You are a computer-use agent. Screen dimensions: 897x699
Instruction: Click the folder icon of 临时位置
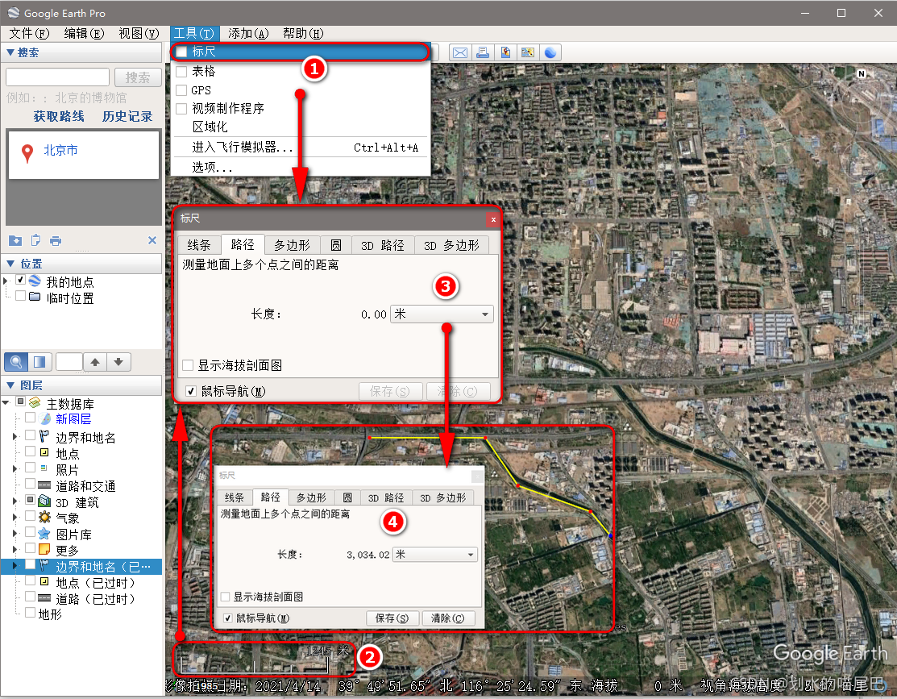pos(35,297)
